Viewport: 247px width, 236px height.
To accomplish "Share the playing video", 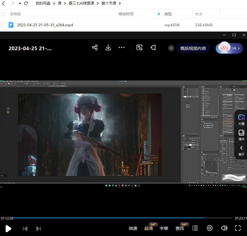I will (95, 47).
